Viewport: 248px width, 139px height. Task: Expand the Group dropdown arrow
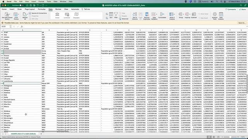tap(183, 14)
